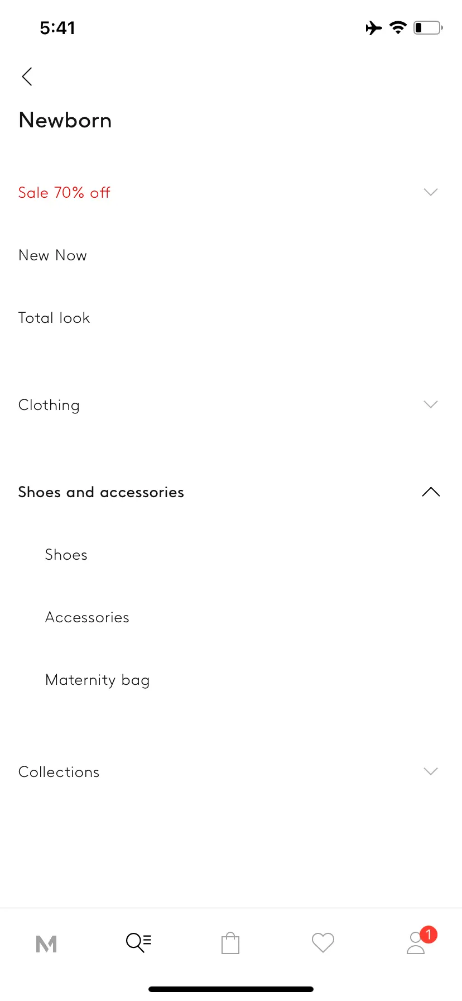Open the search menu icon in bottom bar
The width and height of the screenshot is (462, 1001).
pos(138,942)
